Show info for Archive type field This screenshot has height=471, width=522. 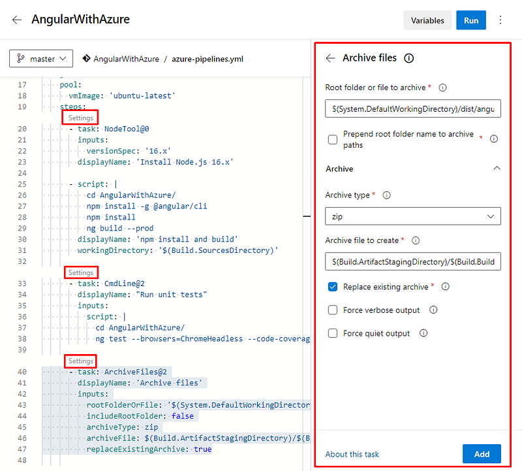pyautogui.click(x=386, y=195)
